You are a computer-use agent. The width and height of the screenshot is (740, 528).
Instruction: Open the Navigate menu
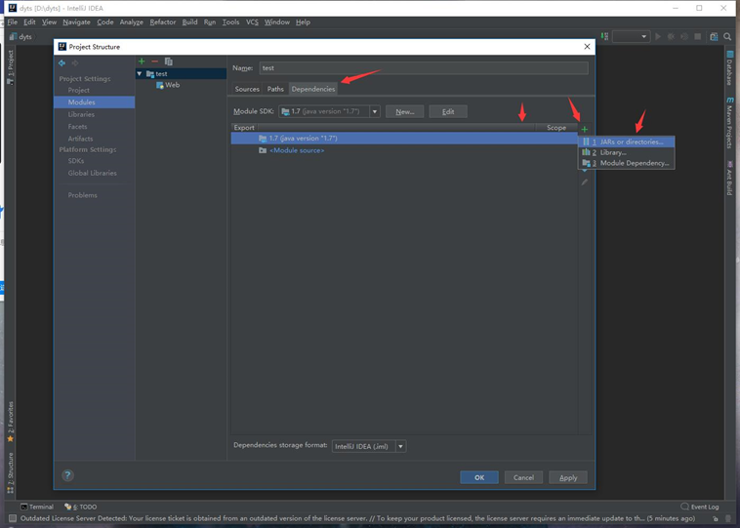[x=76, y=22]
